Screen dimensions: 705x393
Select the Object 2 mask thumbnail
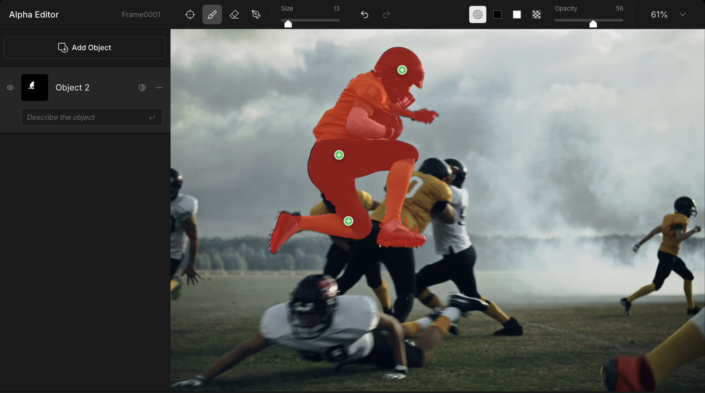pos(35,88)
